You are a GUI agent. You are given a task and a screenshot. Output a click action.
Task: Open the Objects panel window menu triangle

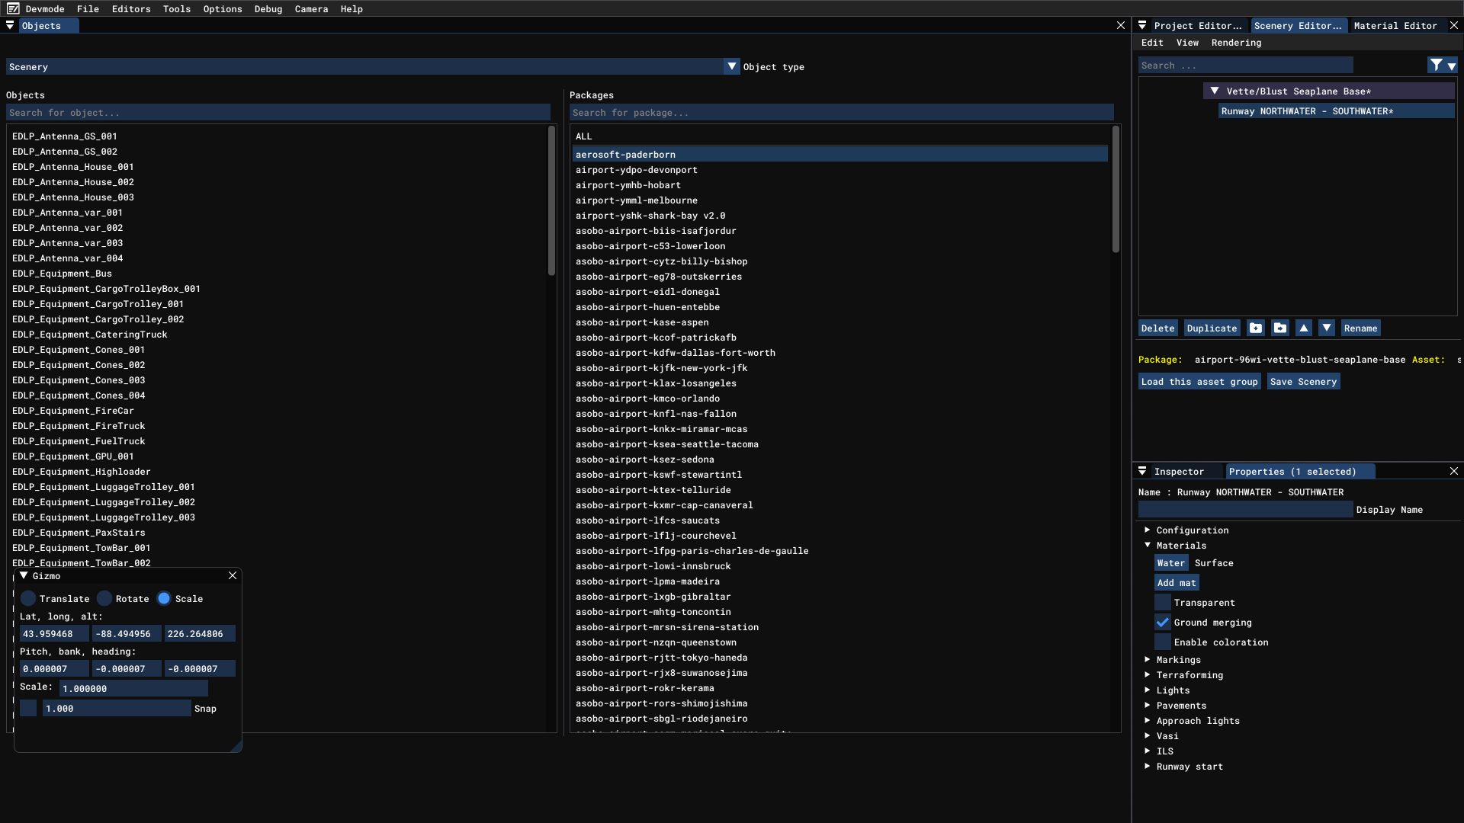(x=10, y=25)
